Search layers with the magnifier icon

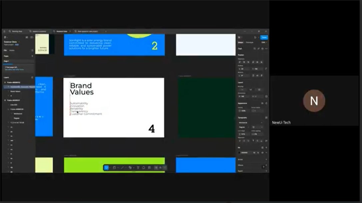(x=32, y=50)
